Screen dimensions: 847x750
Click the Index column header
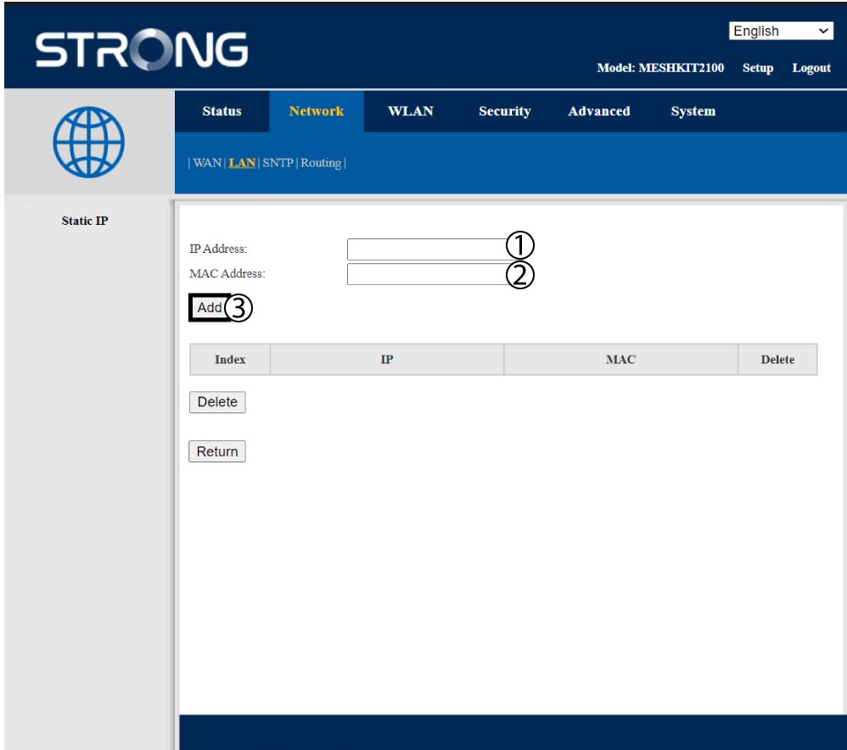[230, 360]
